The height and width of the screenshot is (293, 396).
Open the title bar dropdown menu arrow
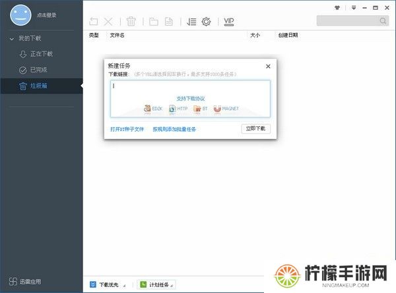click(354, 8)
